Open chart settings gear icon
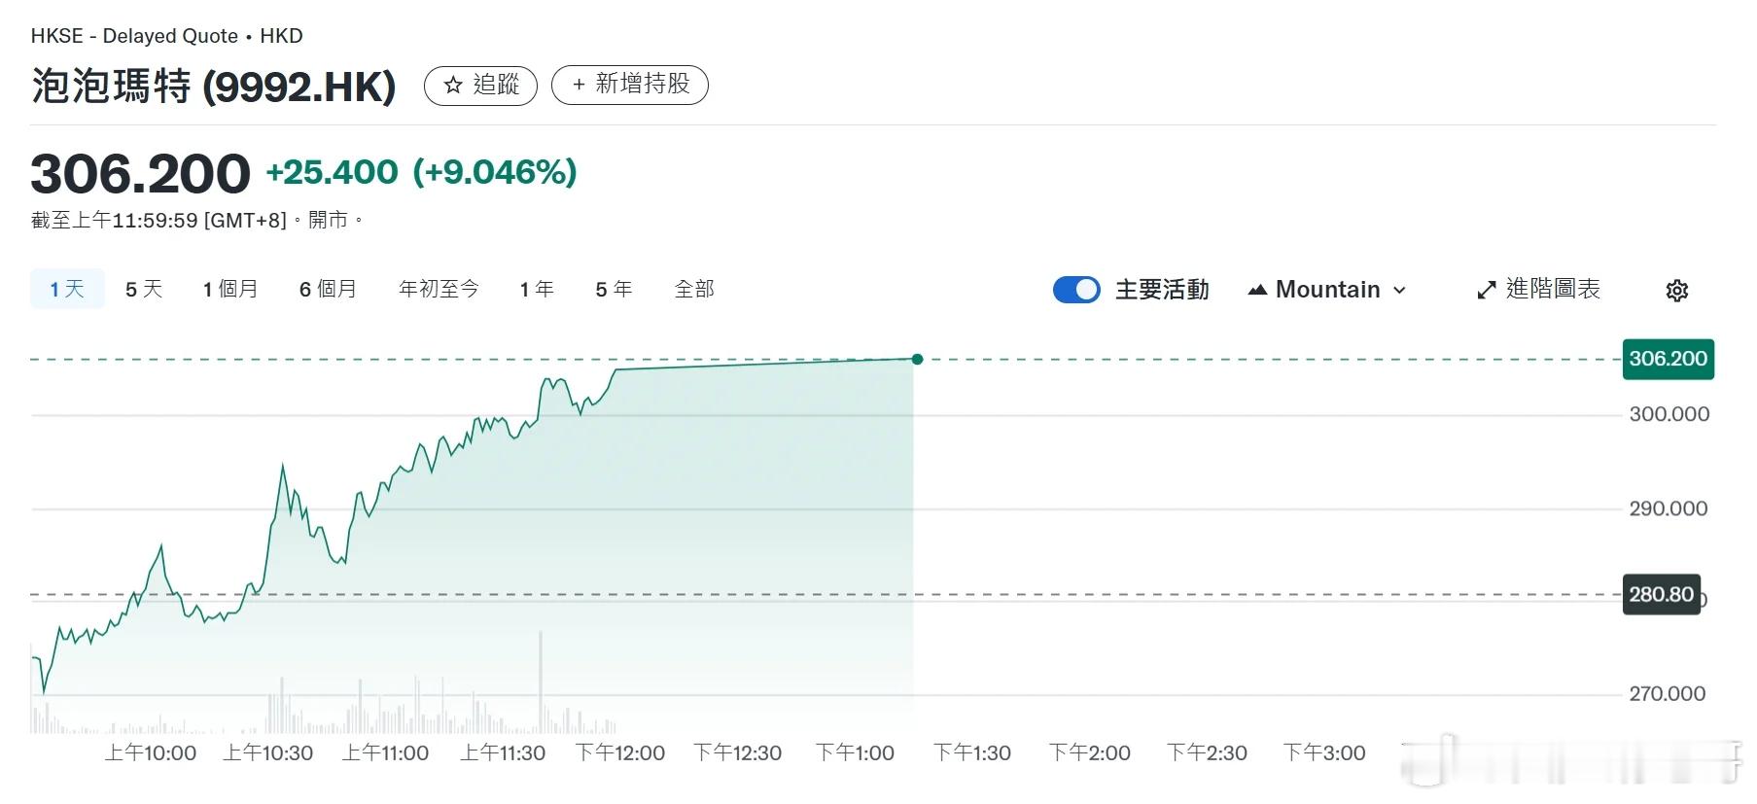 (x=1676, y=290)
